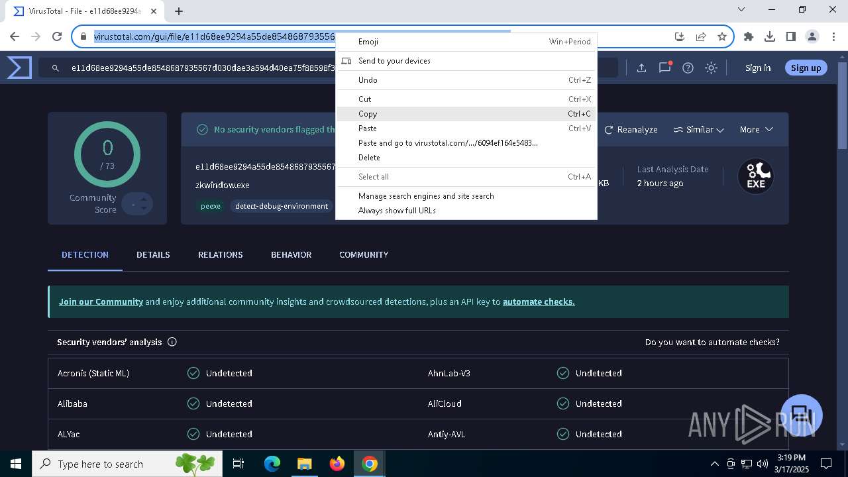
Task: Click Do you want to automate checks?
Action: (712, 343)
